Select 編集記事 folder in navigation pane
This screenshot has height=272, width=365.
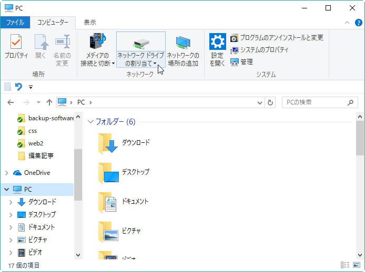[36, 156]
